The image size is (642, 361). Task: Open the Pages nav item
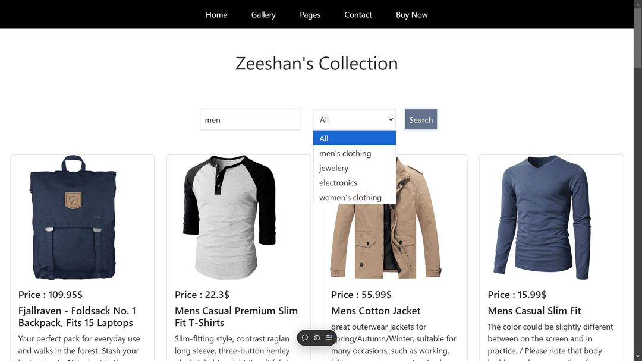click(310, 15)
